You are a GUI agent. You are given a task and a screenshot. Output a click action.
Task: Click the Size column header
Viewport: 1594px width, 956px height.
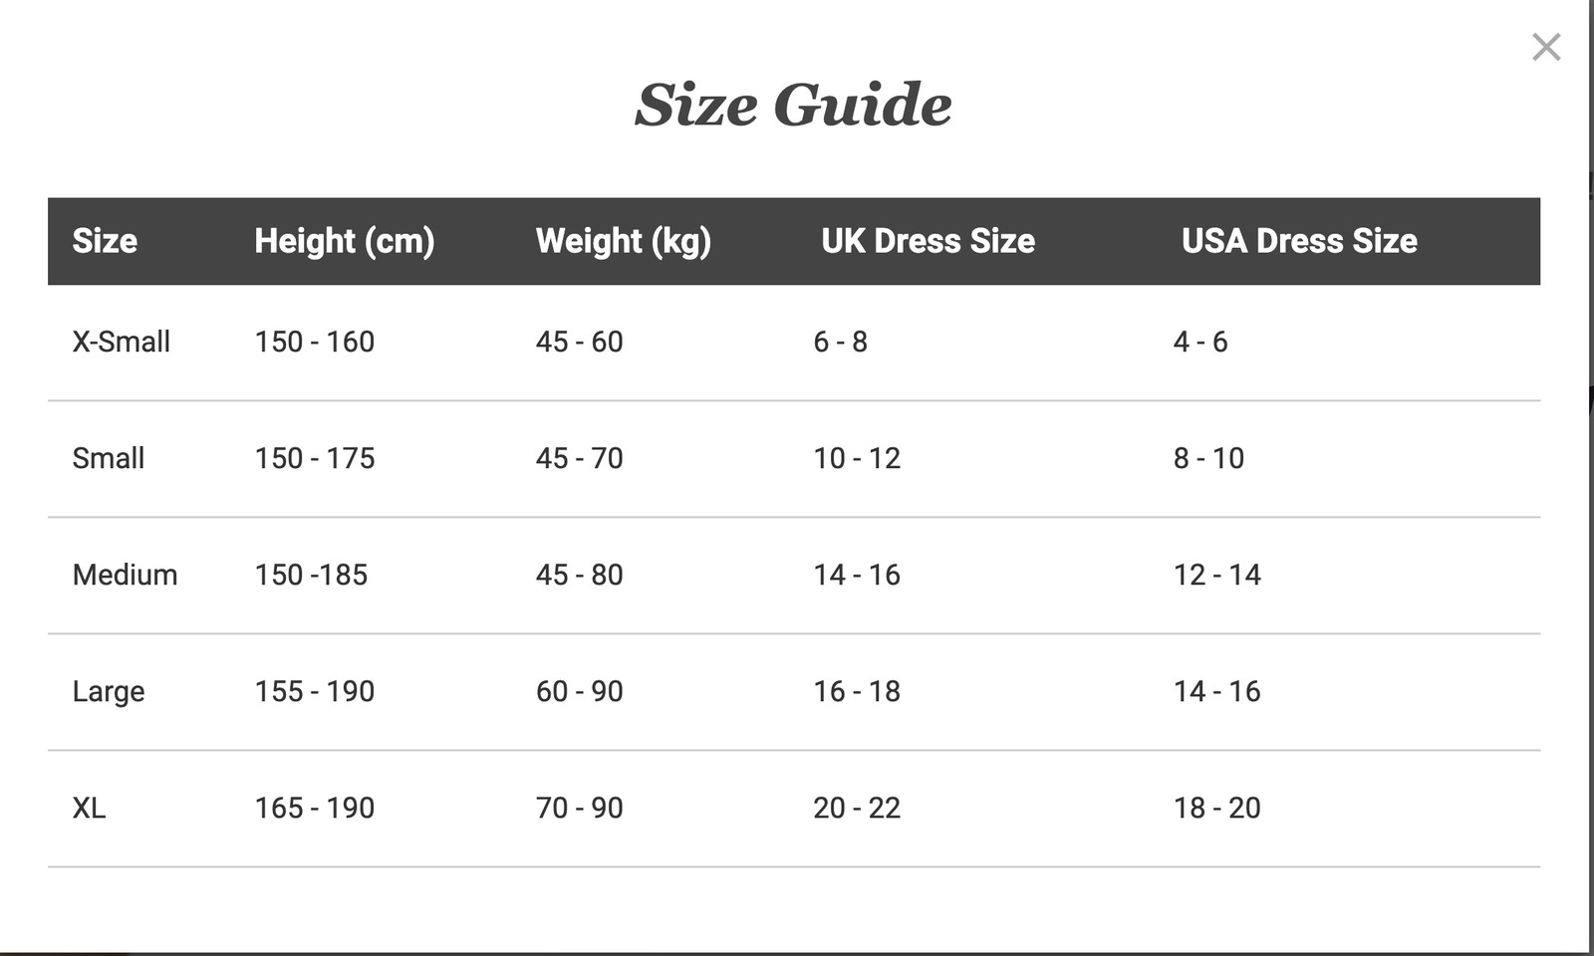[105, 241]
